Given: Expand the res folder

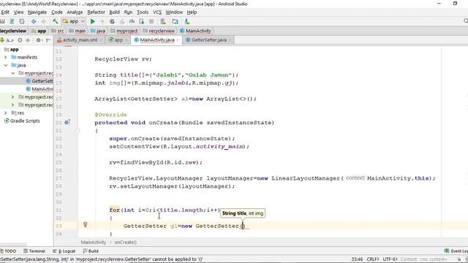Looking at the screenshot, I should [5, 113].
